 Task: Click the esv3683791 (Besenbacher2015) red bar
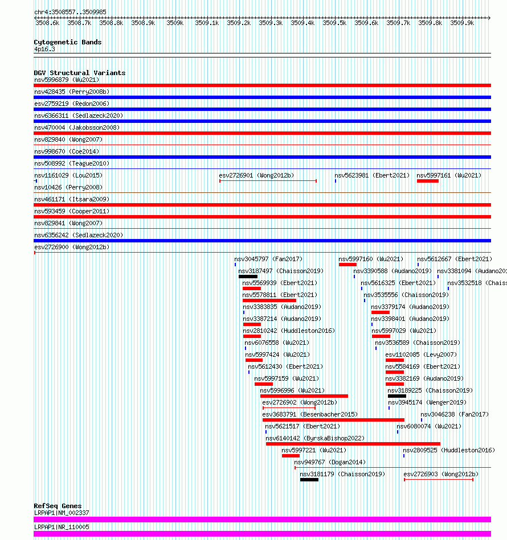[x=334, y=420]
